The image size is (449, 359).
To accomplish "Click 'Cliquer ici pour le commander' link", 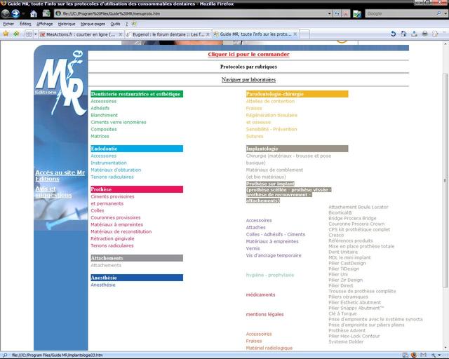I will (x=248, y=54).
